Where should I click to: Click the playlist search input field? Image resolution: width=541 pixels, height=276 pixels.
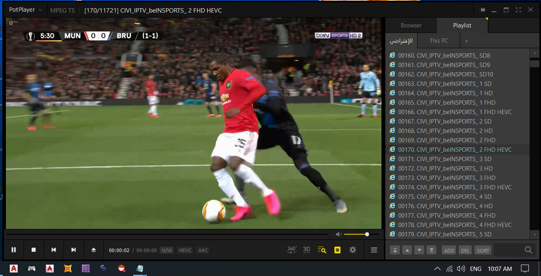point(509,250)
